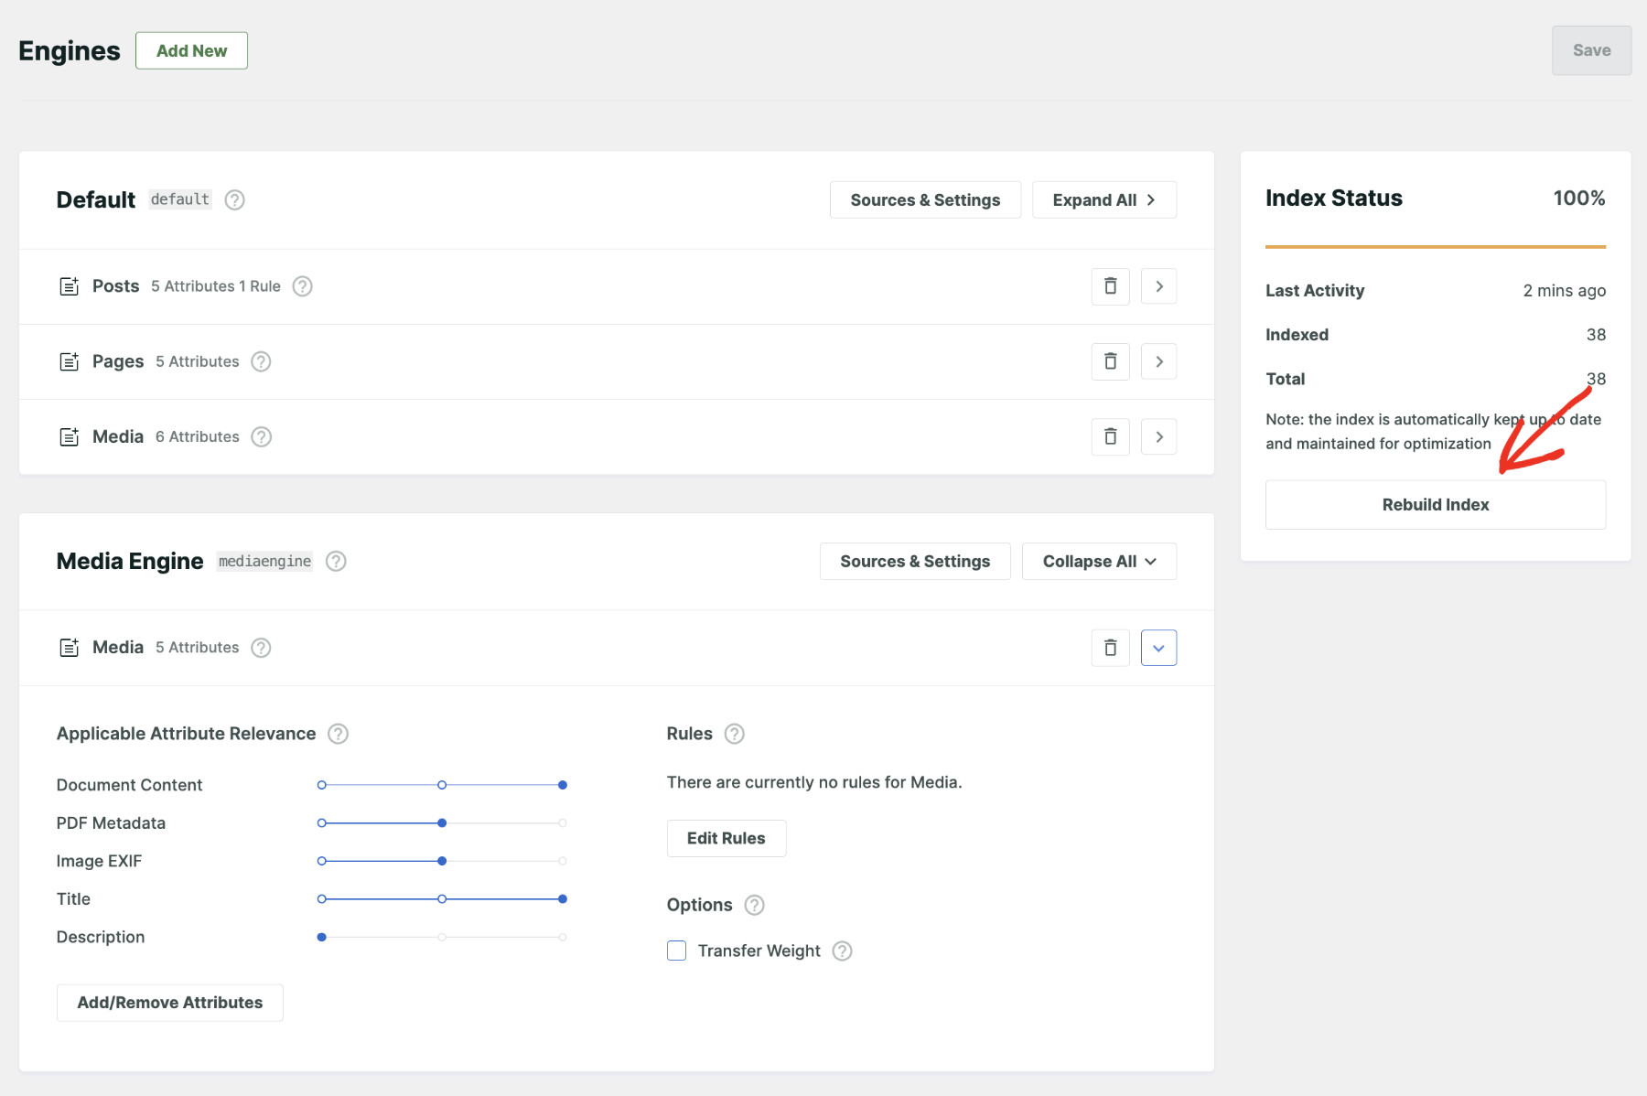
Task: Remove the Media source in Default engine
Action: pyautogui.click(x=1110, y=436)
